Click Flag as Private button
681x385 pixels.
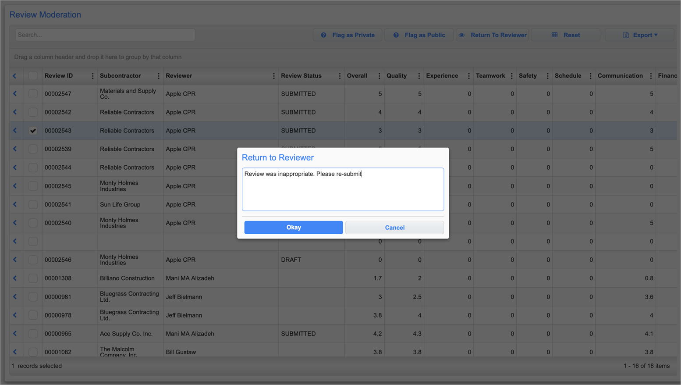click(348, 35)
